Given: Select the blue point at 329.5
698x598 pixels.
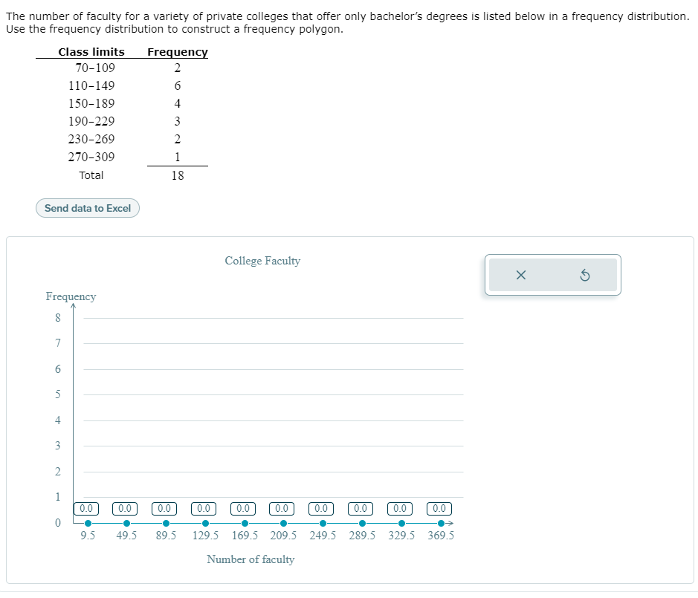Looking at the screenshot, I should 400,523.
